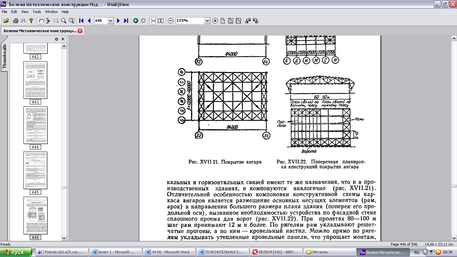Switch to Friends.s03.e25 taskbar window

[63, 252]
